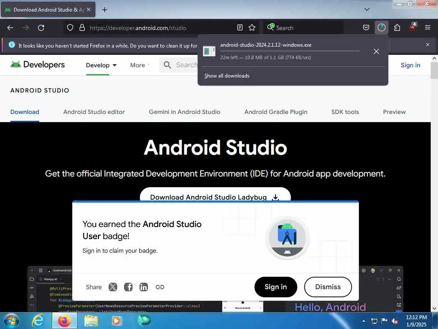Show hidden system tray icons
This screenshot has height=329, width=438.
364,321
